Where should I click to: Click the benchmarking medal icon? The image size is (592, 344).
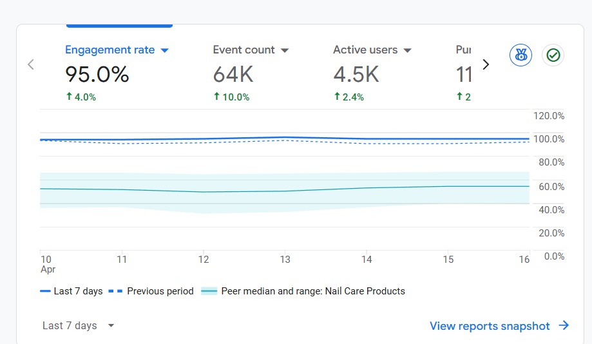[x=520, y=55]
